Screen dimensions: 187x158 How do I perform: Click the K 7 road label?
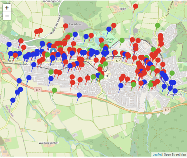(117, 61)
